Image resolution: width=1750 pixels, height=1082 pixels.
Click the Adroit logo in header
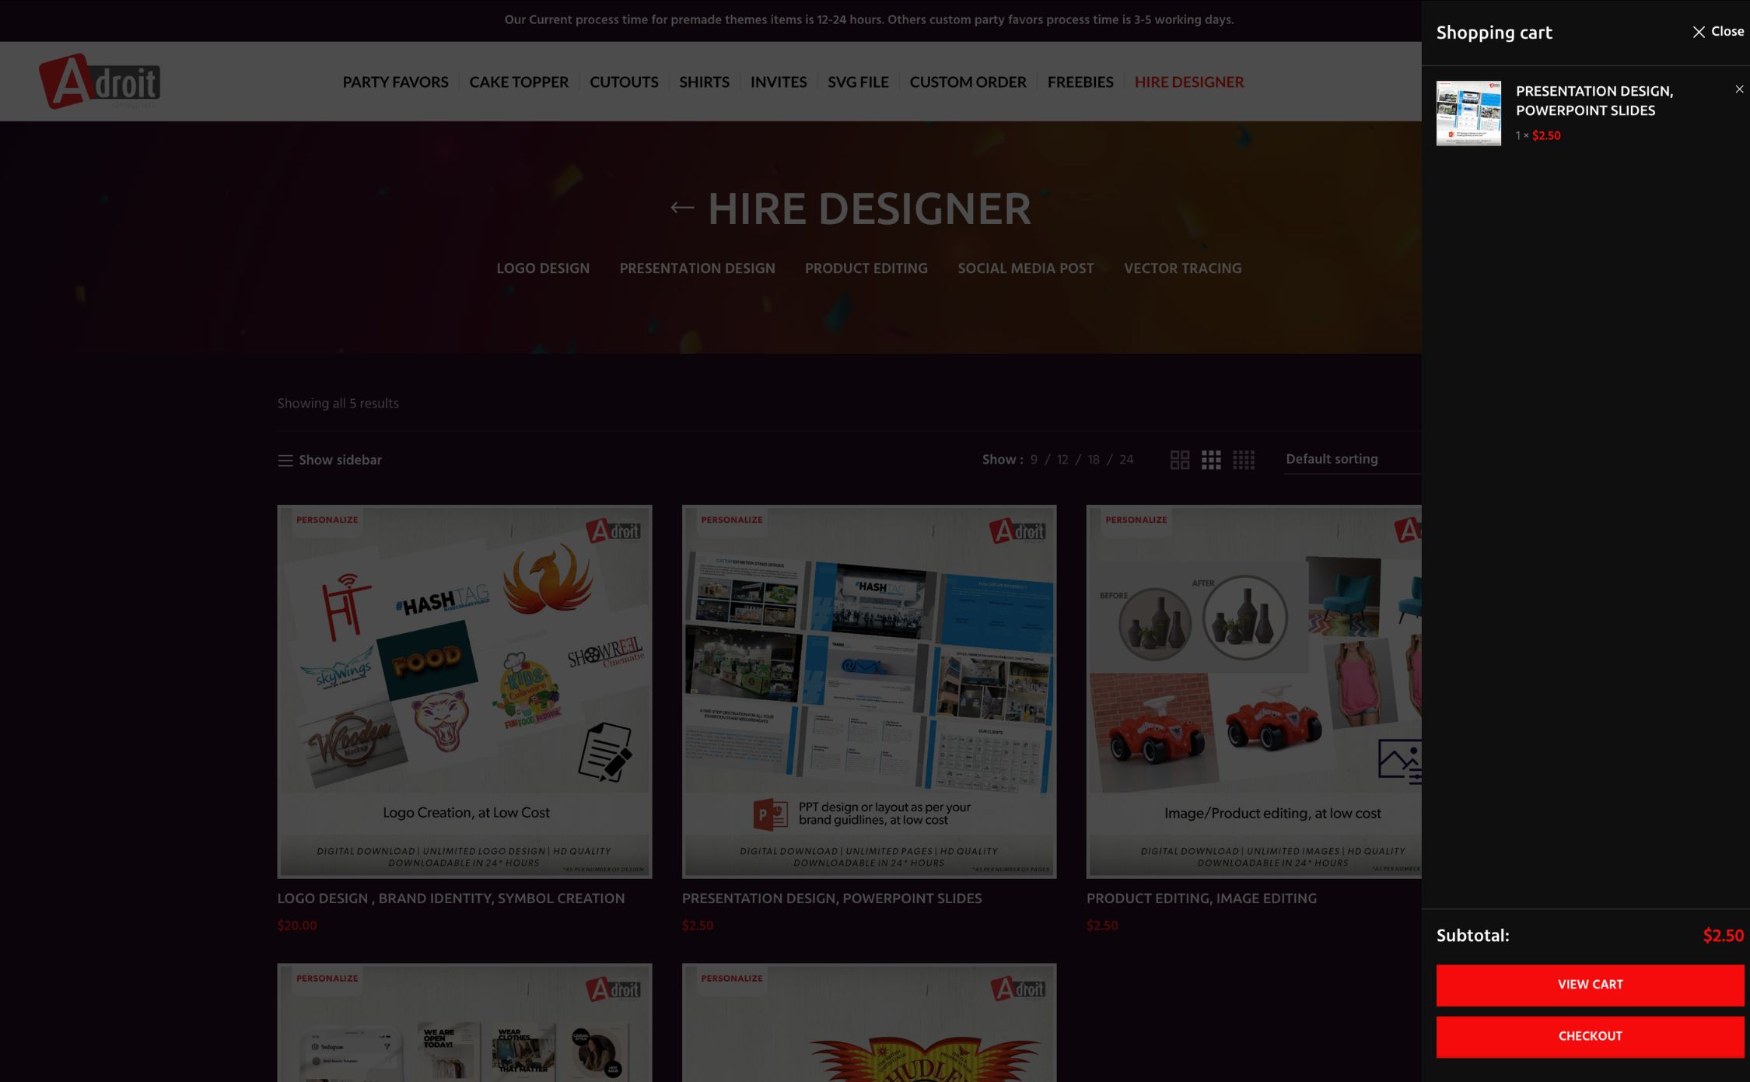tap(100, 82)
